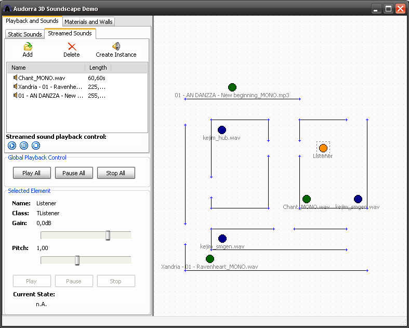409x328 pixels.
Task: Click the Stop All button
Action: (x=115, y=173)
